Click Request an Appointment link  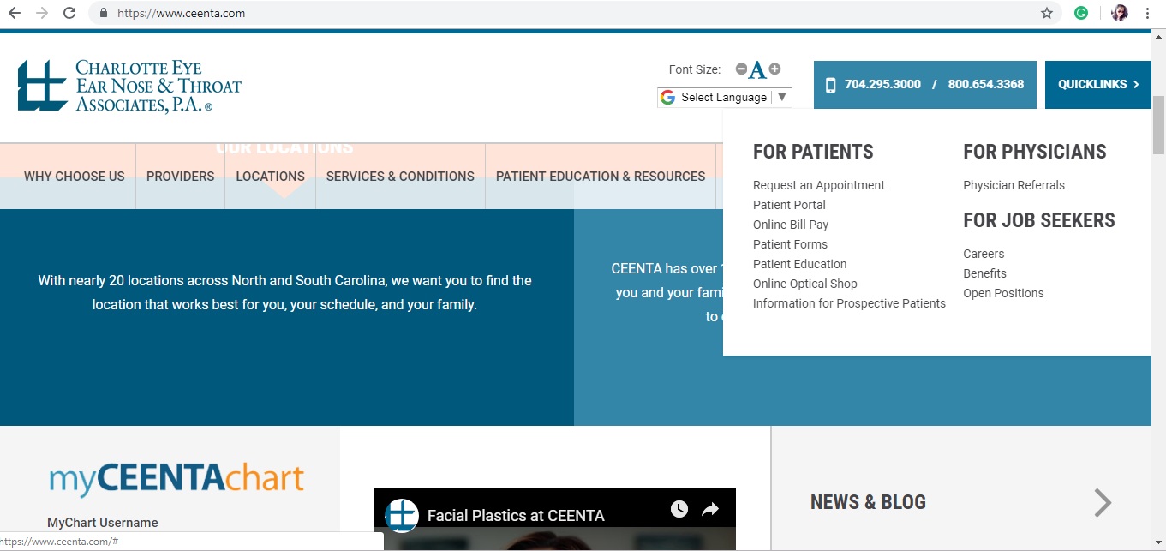(x=819, y=185)
